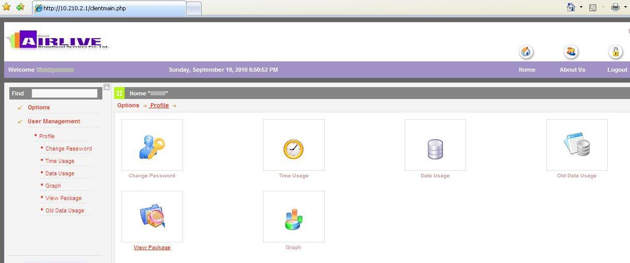Open the Old Data Usage icon tile
The image size is (630, 263).
[x=577, y=145]
